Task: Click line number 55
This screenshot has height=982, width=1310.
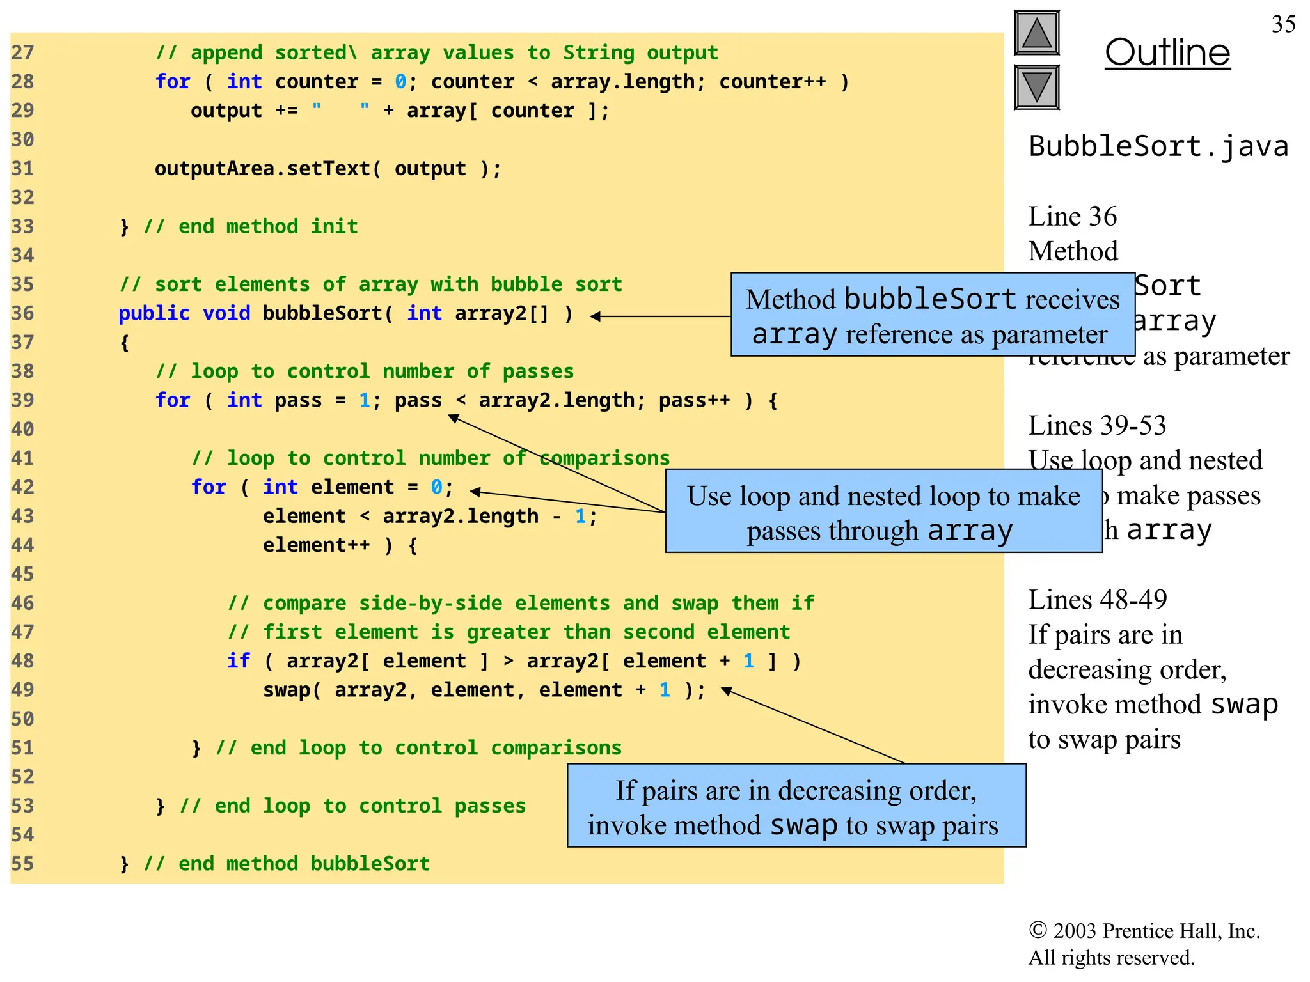Action: 22,864
